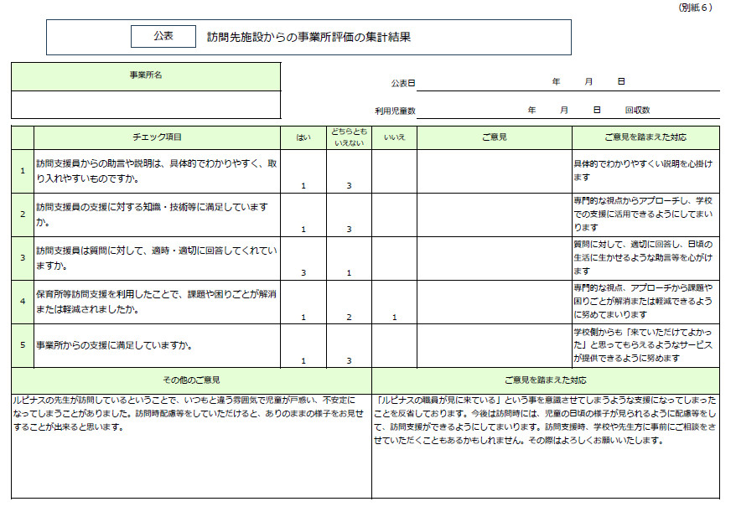Select the ご意見 column header
736x517 pixels.
coord(495,137)
